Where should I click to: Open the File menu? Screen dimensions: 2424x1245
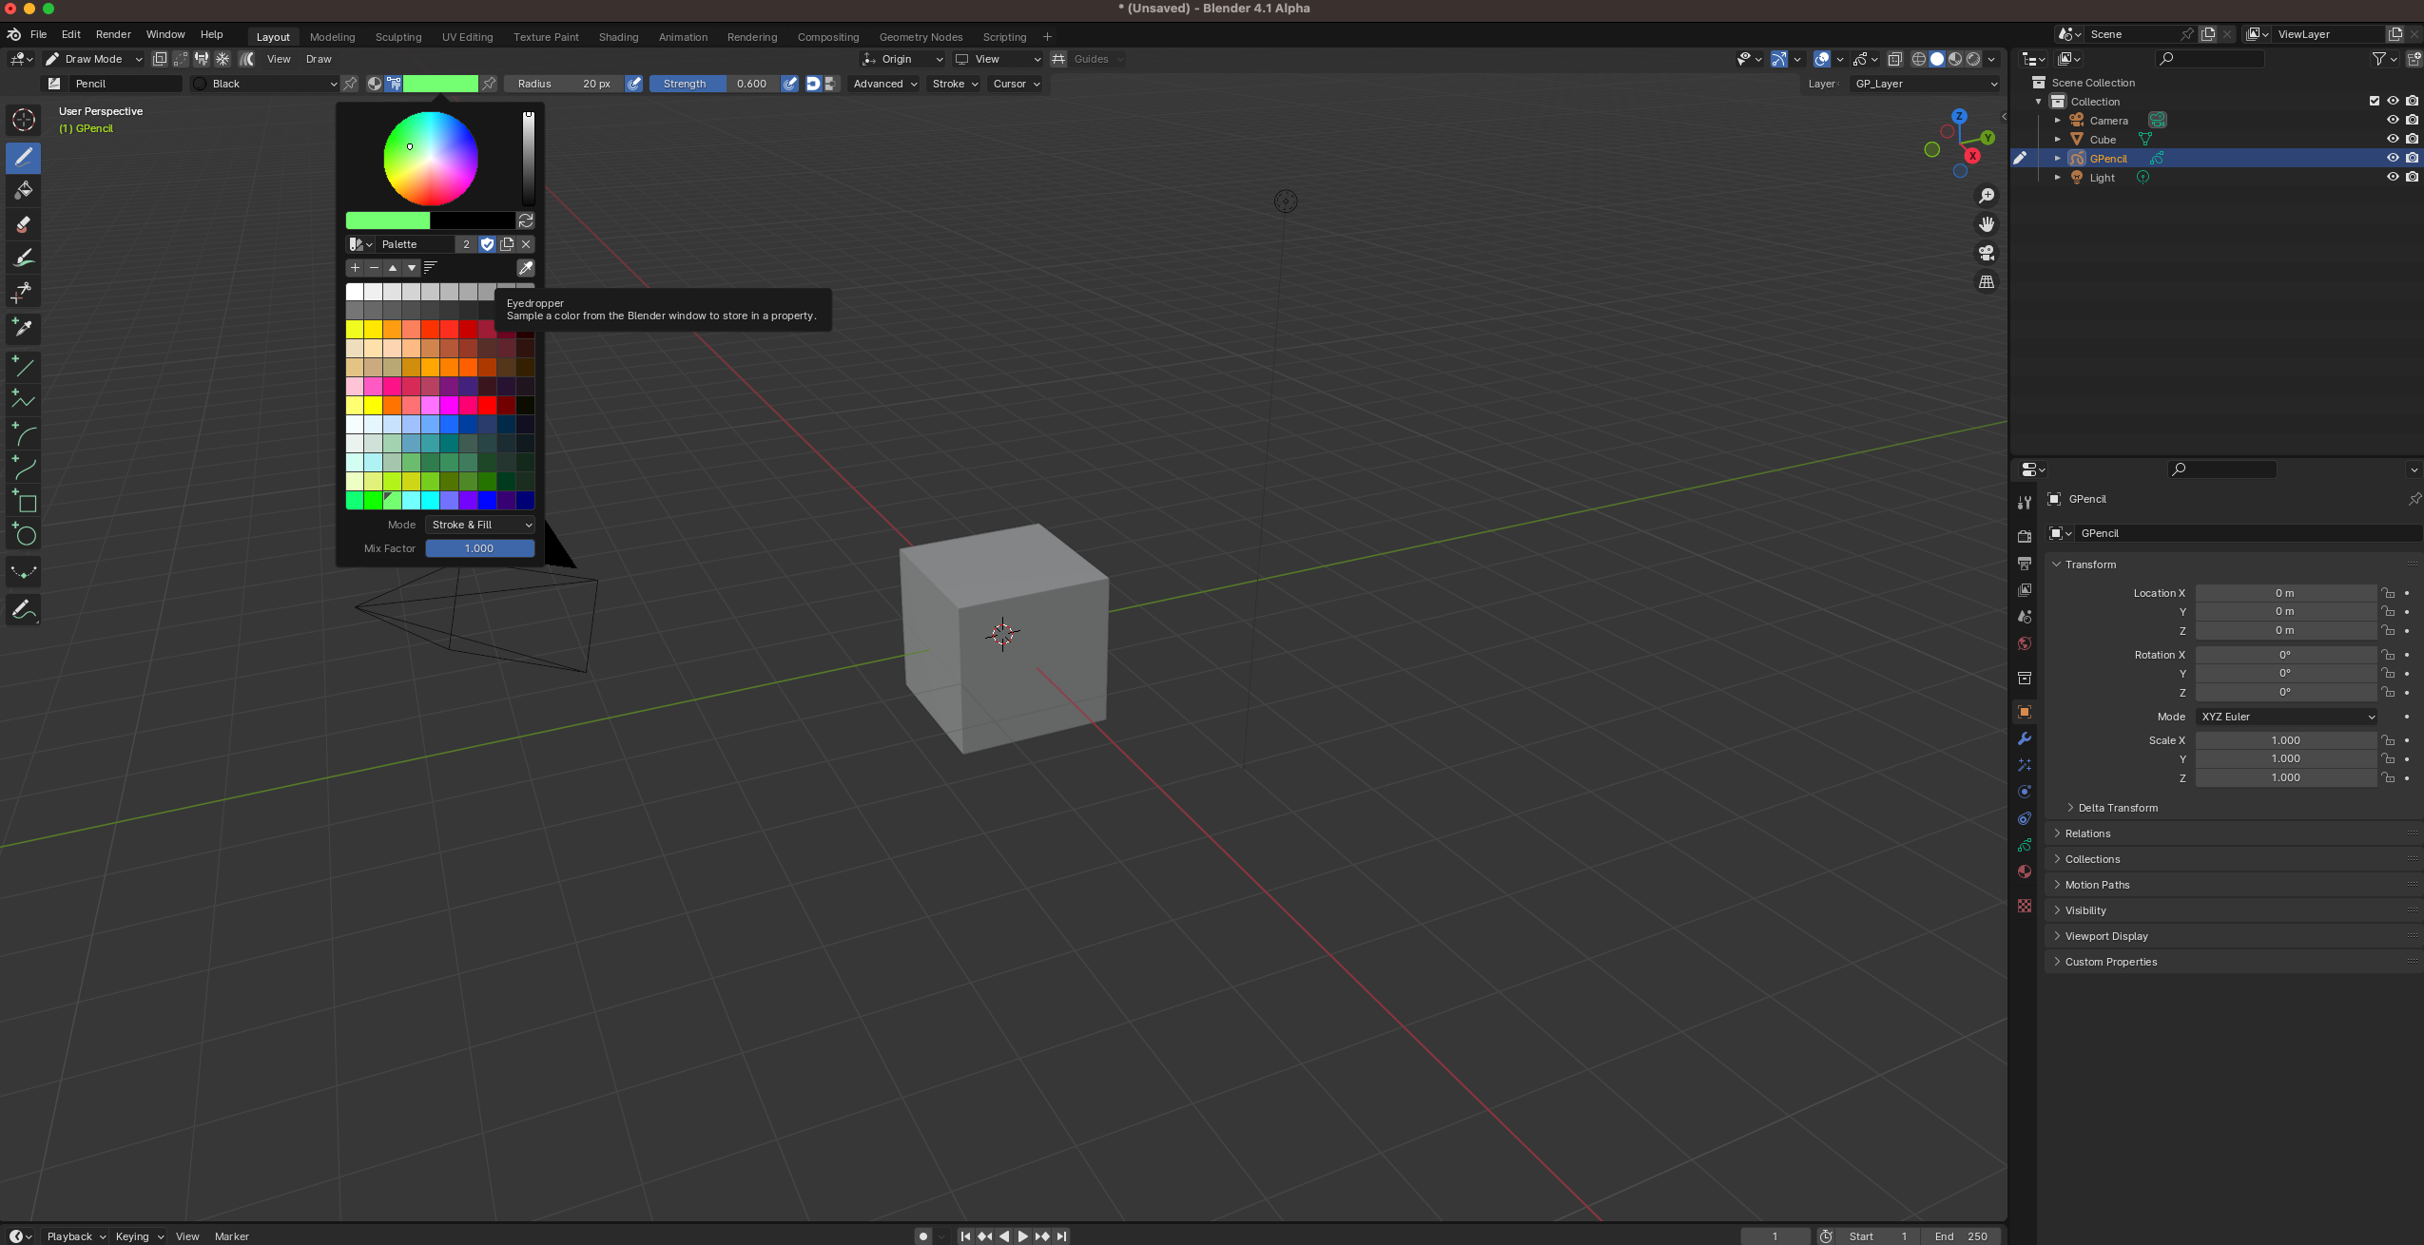tap(39, 34)
